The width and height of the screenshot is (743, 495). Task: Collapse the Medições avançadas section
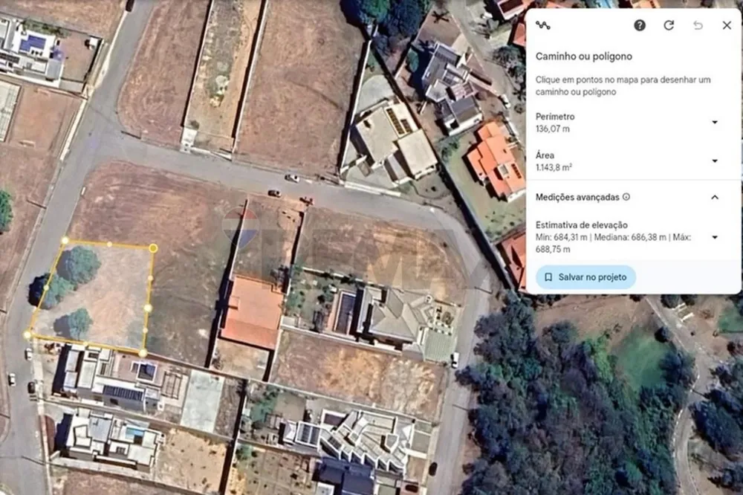pyautogui.click(x=715, y=197)
